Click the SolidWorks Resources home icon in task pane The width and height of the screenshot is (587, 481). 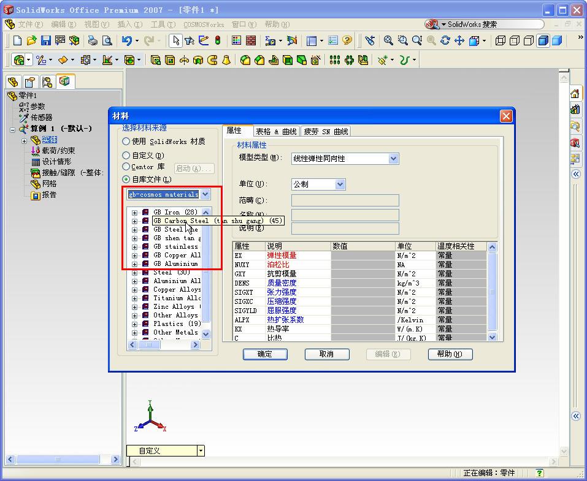click(575, 94)
